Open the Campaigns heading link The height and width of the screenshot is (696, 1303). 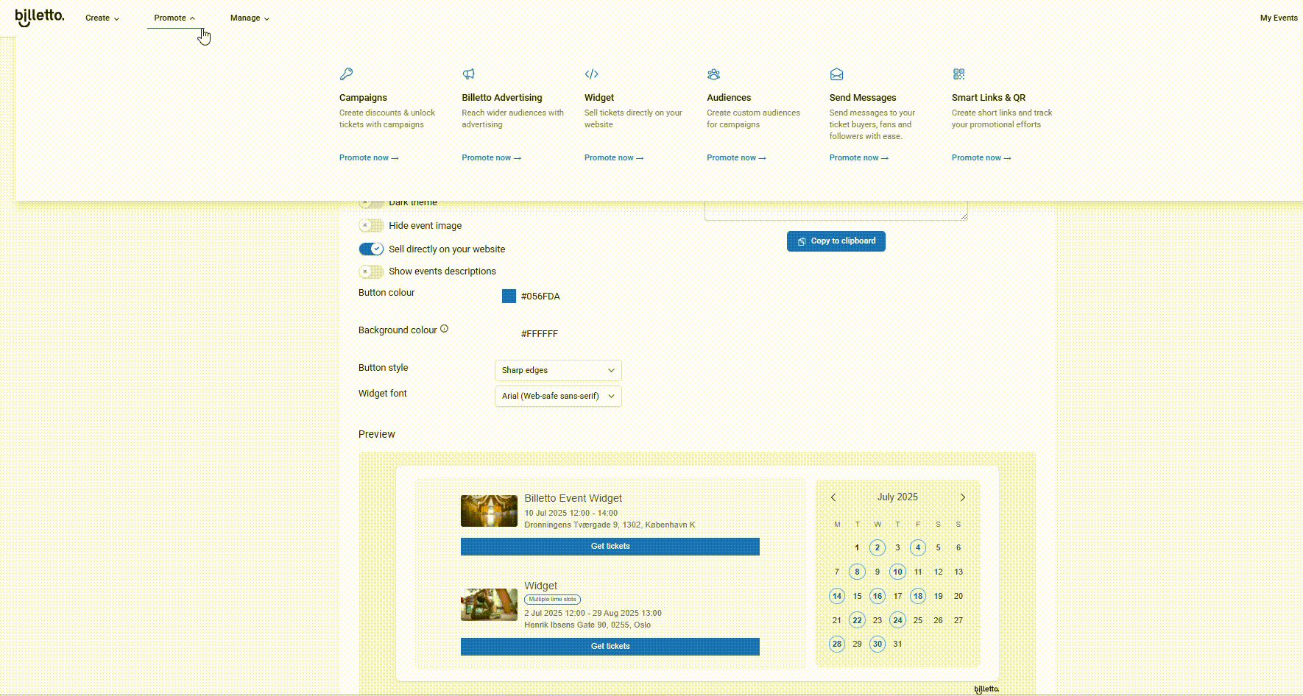click(x=363, y=97)
